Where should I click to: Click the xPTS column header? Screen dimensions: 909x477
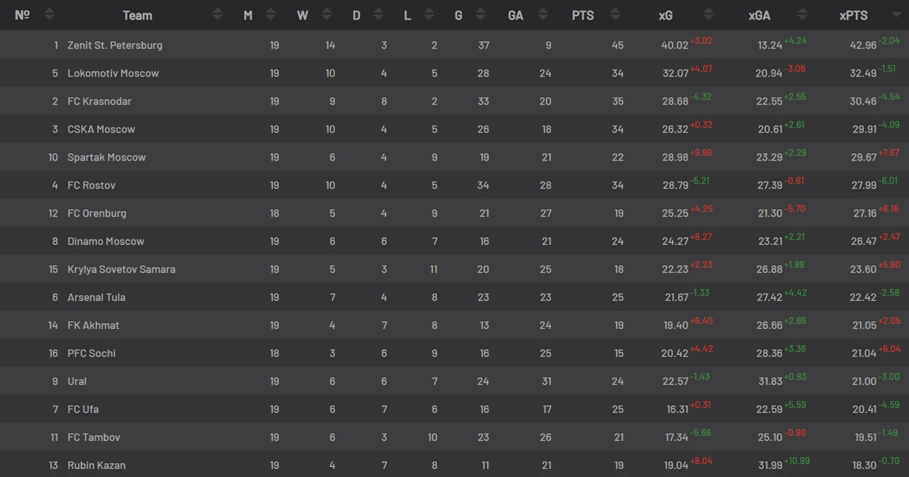tap(853, 16)
